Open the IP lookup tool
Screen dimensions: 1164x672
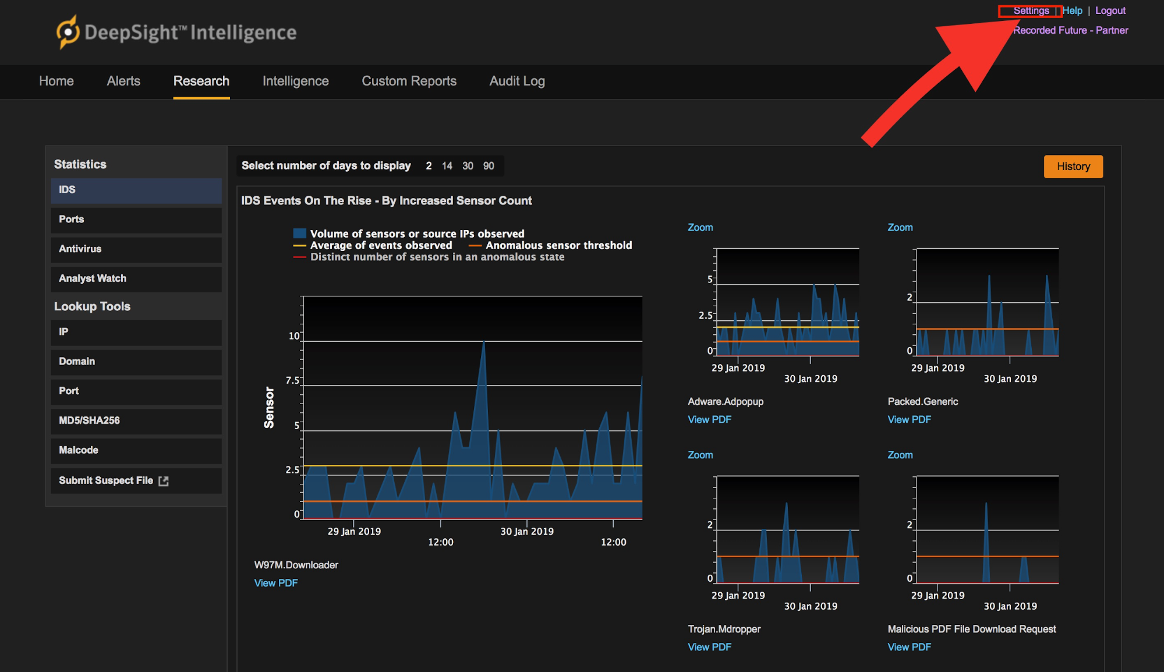point(136,333)
